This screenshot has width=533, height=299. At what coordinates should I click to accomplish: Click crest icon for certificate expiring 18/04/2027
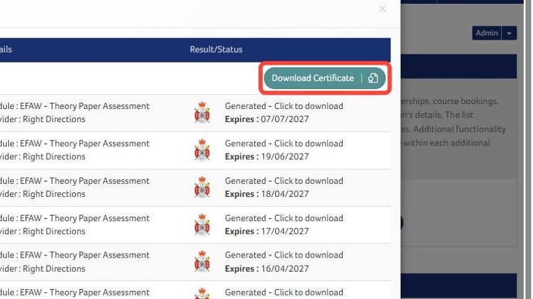pos(202,187)
